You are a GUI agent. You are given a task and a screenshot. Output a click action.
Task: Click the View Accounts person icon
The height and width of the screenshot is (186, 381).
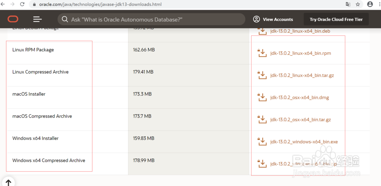(x=256, y=19)
